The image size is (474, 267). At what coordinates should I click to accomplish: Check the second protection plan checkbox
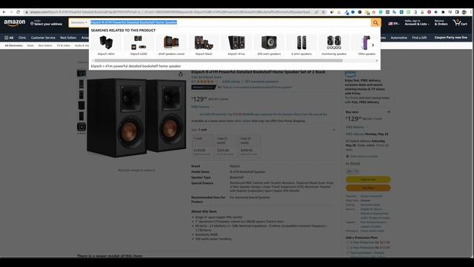click(347, 248)
